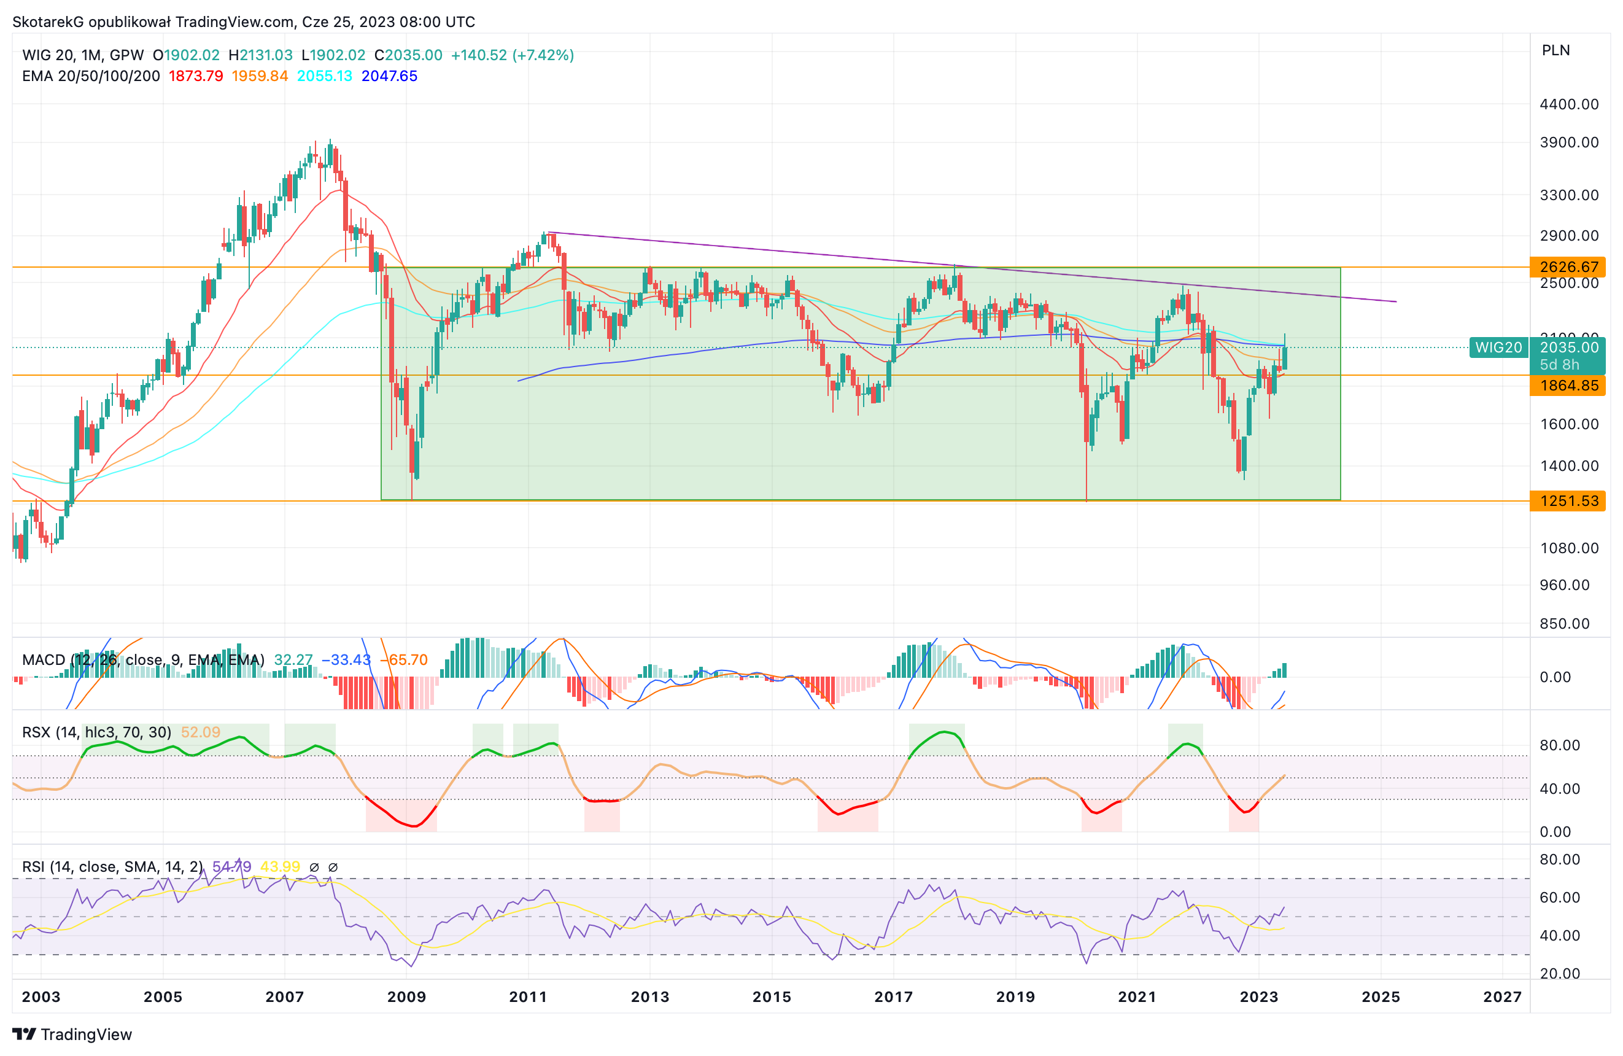Viewport: 1623px width, 1056px height.
Task: Select the 2626.67 orange price label
Action: point(1568,266)
